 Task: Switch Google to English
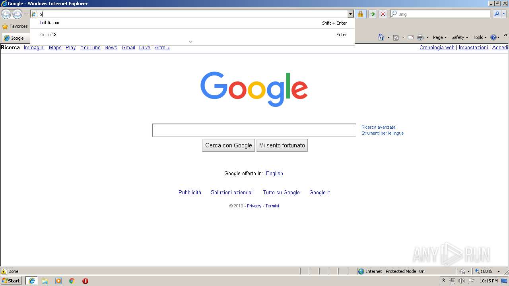pos(274,174)
